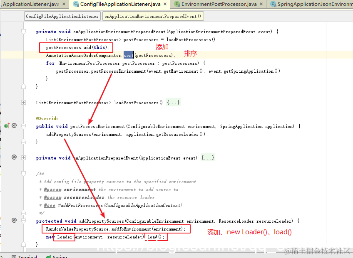Click the Spring leaf icon in bottom bar
The width and height of the screenshot is (353, 258).
48,256
